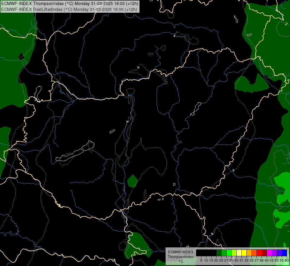Select the orange 33-35 legend swatch
290x266 pixels.
249,253
